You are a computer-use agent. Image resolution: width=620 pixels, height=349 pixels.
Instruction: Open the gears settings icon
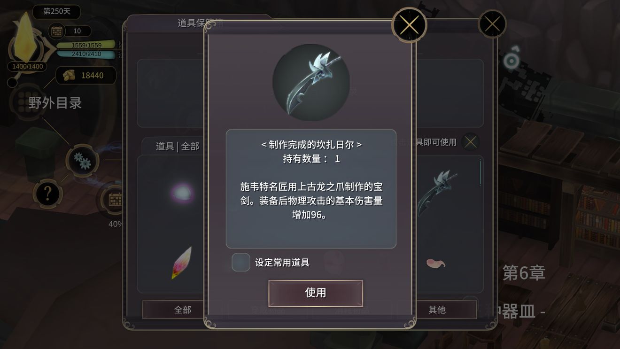[x=83, y=161]
